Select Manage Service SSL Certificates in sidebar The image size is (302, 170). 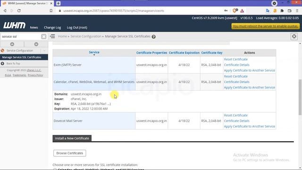coord(24,57)
